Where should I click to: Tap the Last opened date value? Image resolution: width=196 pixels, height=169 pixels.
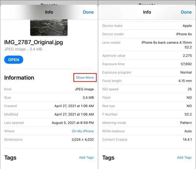click(73, 123)
